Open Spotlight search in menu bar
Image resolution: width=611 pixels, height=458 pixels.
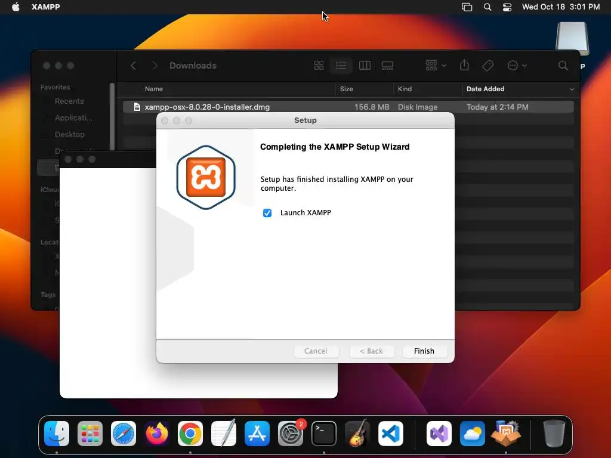487,7
